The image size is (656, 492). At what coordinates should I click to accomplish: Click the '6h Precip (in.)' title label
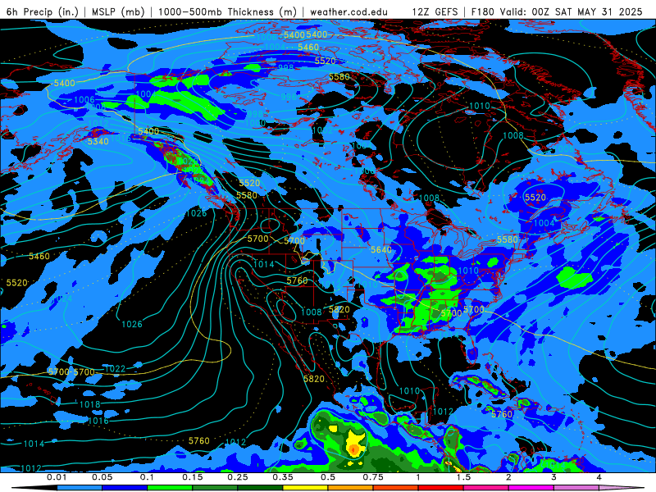[43, 11]
